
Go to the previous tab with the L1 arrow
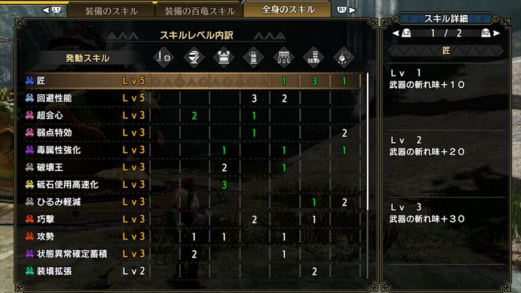click(52, 10)
